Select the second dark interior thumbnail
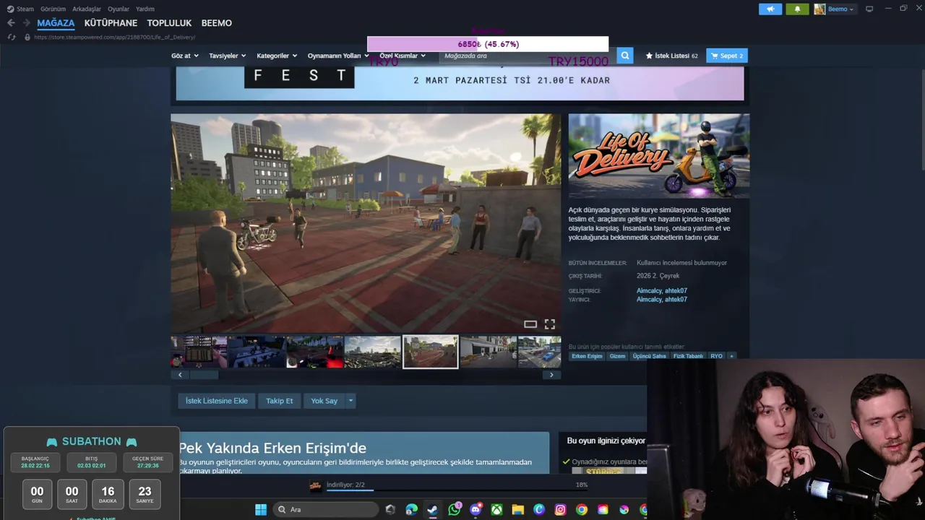925x520 pixels. point(257,352)
